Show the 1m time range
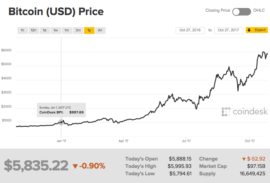Viewport: 270px width, 183px height. click(67, 30)
